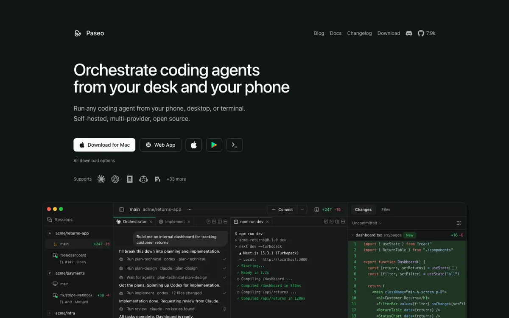Click "Run review claude · no issues found" row
Viewport: 509px width, 318px height.
[173, 309]
